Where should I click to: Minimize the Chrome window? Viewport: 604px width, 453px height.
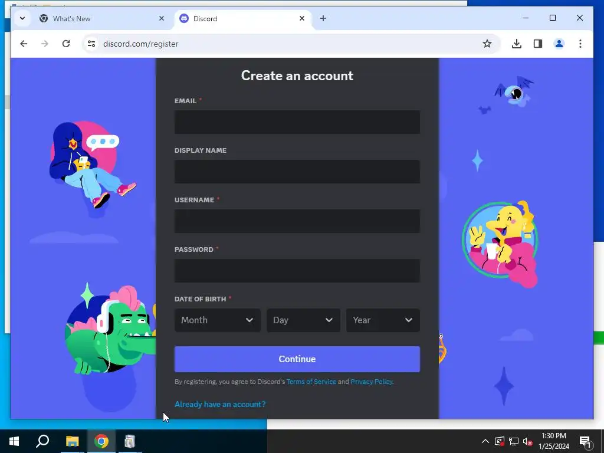click(526, 18)
